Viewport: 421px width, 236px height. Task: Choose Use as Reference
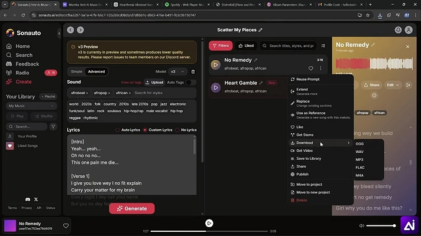click(x=320, y=115)
